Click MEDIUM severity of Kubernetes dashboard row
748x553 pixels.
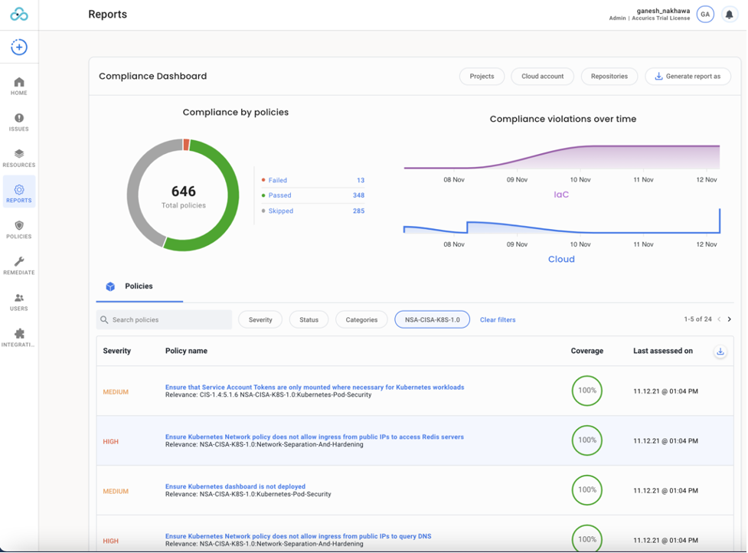point(116,492)
